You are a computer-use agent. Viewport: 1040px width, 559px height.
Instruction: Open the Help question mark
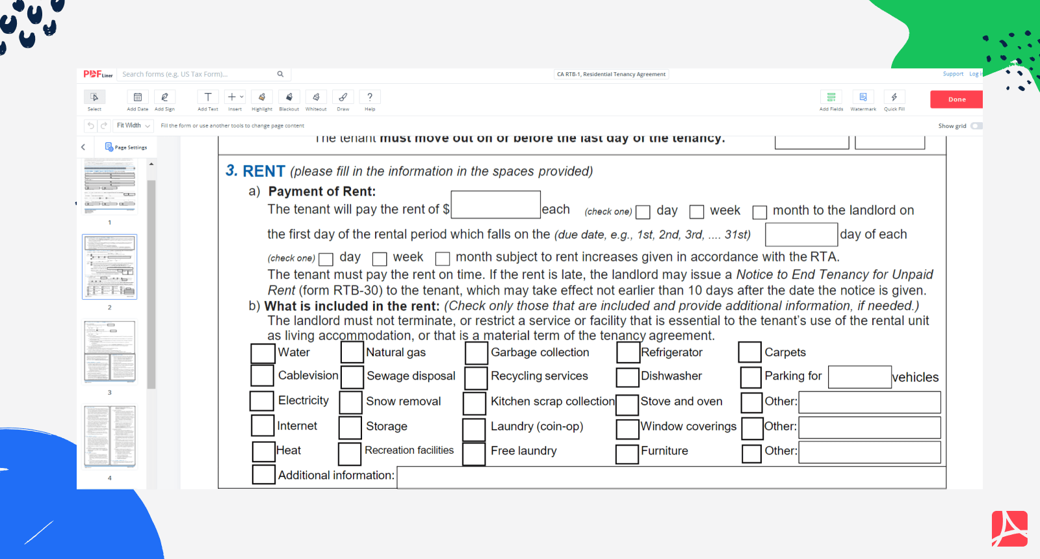tap(370, 97)
